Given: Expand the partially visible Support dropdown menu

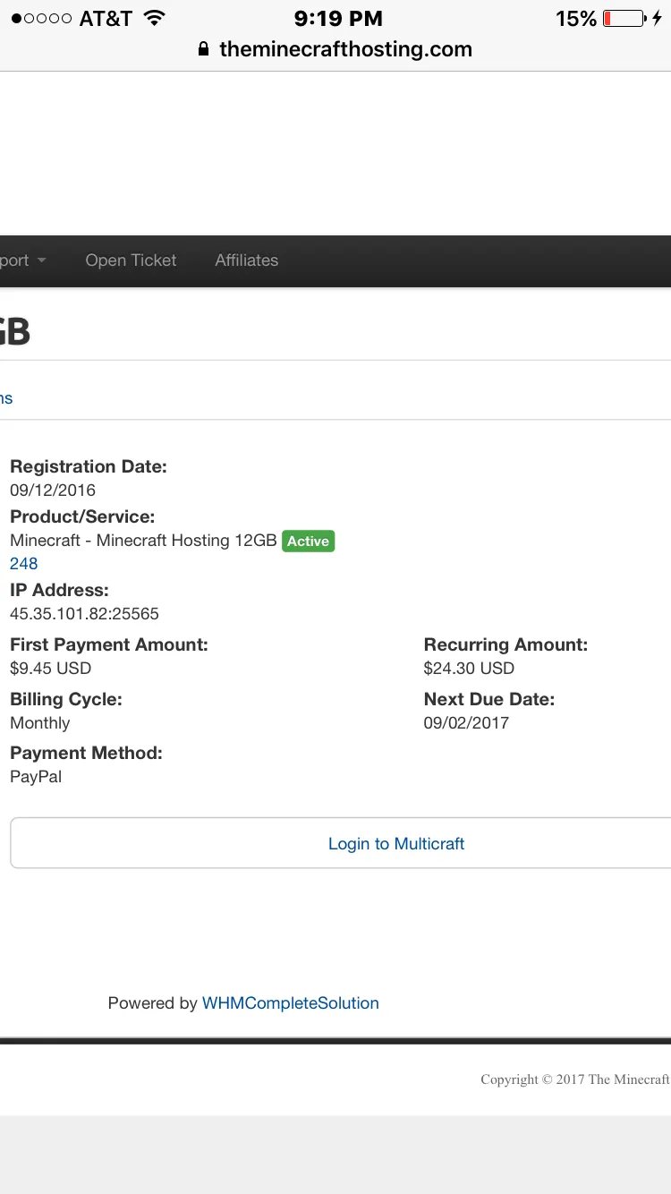Looking at the screenshot, I should tap(14, 260).
